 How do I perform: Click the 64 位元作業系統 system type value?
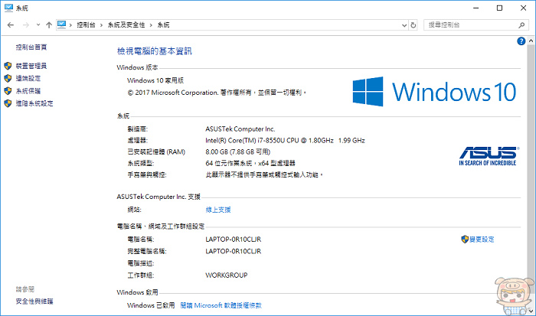click(x=250, y=163)
